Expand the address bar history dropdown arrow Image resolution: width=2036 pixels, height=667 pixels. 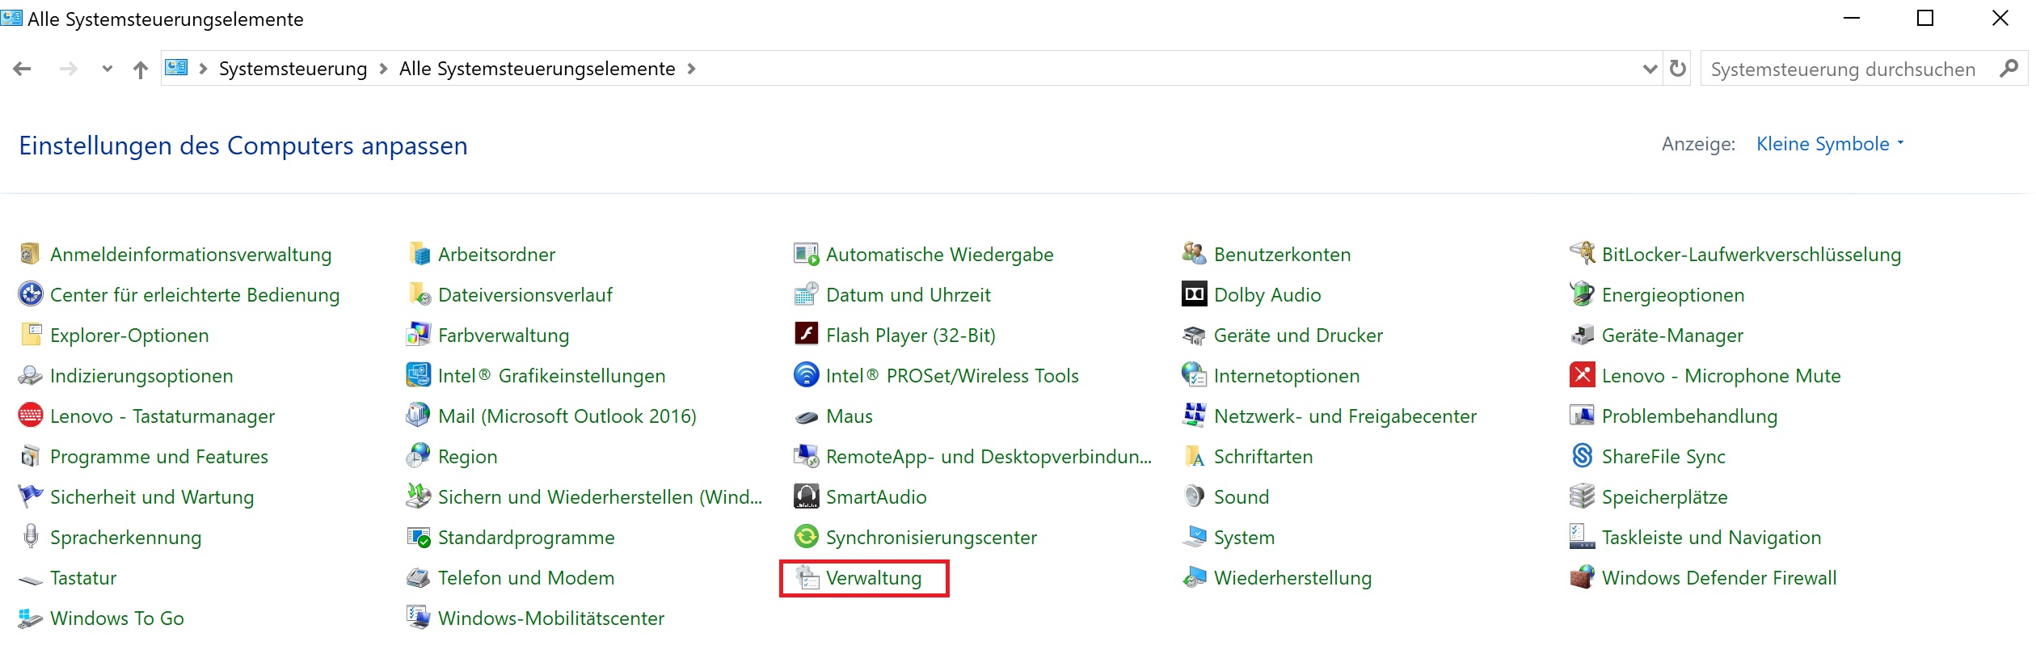pos(1650,70)
